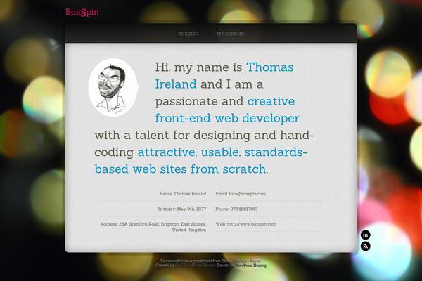
Task: Click the address 28A Stanford Road, Brighton
Action: click(x=153, y=227)
